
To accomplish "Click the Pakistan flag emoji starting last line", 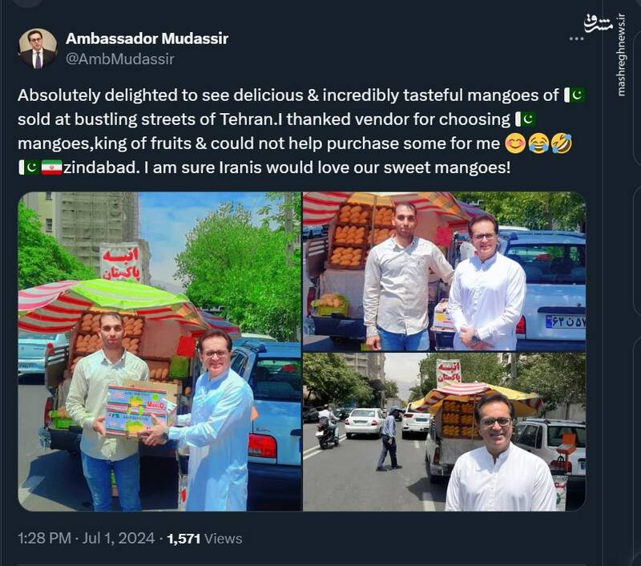I will coord(29,168).
